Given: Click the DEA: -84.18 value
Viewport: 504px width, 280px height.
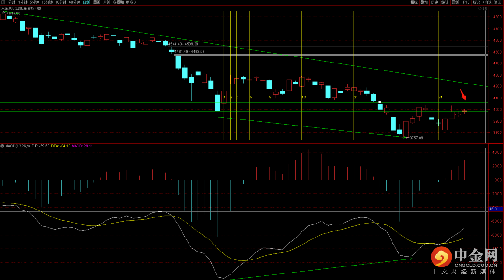Looking at the screenshot, I should (61, 146).
